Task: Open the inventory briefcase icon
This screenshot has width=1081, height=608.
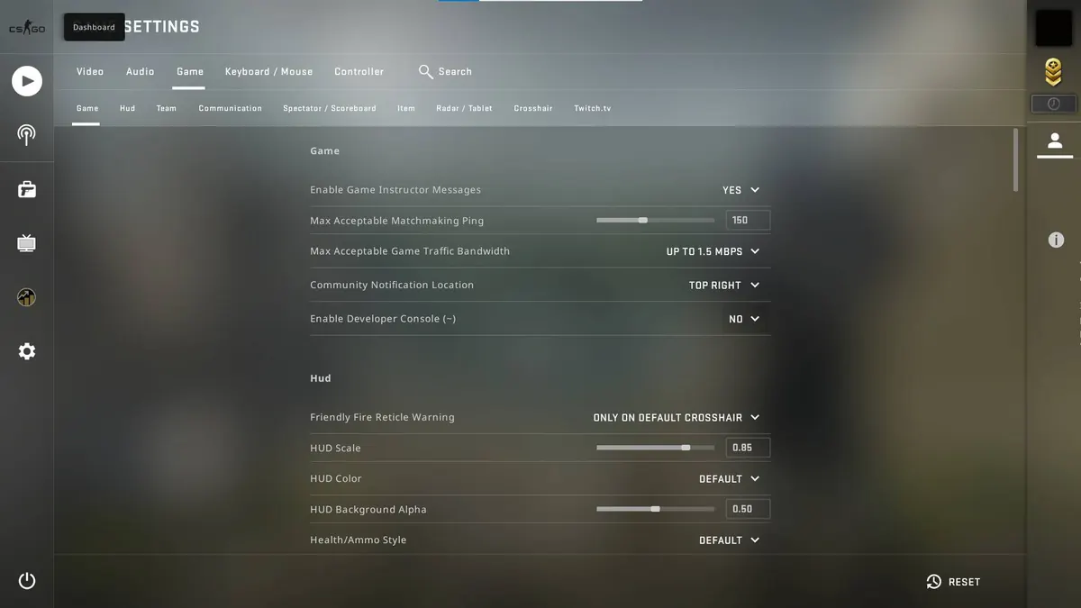Action: [27, 189]
